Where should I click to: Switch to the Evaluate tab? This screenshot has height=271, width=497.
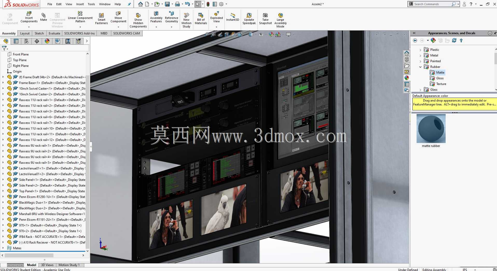pyautogui.click(x=54, y=33)
